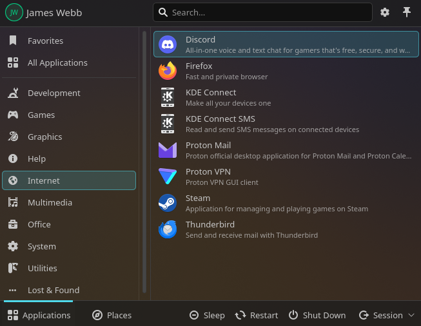Click the Help info icon
The image size is (421, 326).
13,158
